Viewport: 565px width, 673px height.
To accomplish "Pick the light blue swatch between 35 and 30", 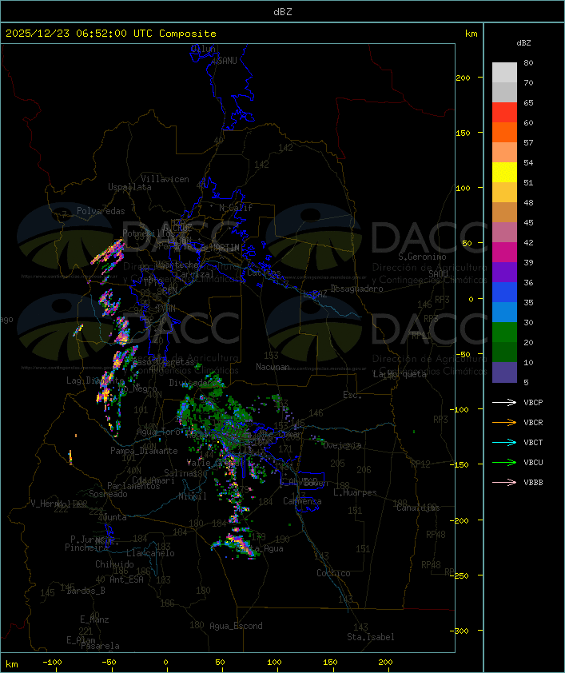I will pyautogui.click(x=504, y=313).
